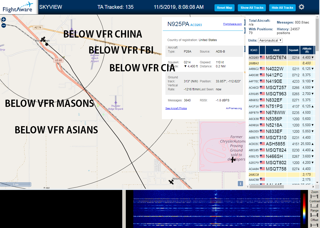Viewport: 320px width, 228px height.
Task: Sort table by Squawk column header
Action: 293,50
